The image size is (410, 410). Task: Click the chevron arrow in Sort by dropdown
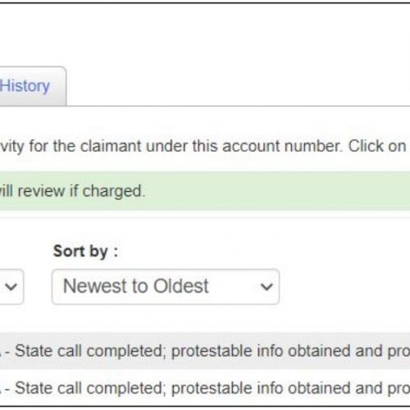(266, 287)
